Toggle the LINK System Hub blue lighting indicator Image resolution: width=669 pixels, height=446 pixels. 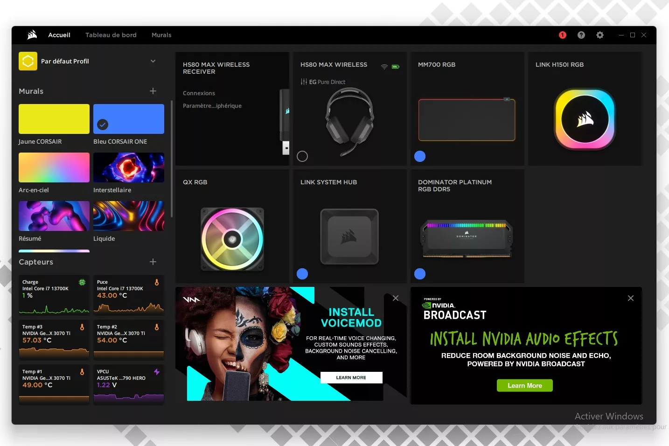point(302,274)
